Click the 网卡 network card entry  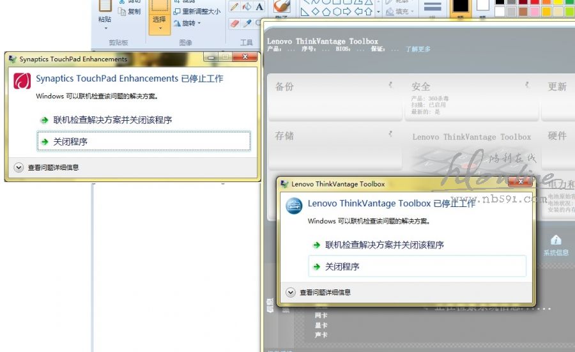(321, 316)
